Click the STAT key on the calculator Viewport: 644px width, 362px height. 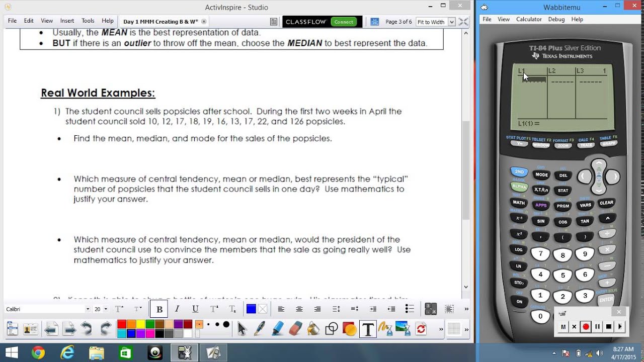(x=562, y=191)
